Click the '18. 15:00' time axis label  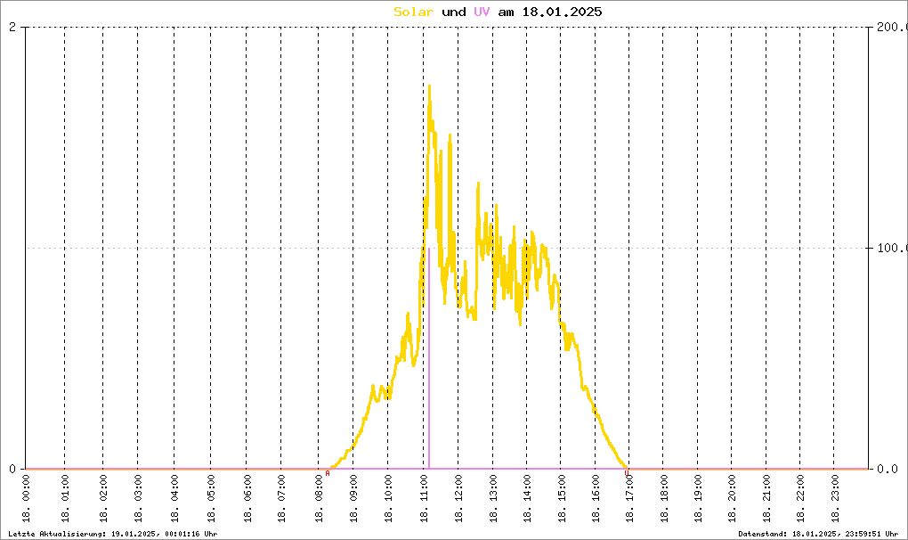[x=561, y=499]
